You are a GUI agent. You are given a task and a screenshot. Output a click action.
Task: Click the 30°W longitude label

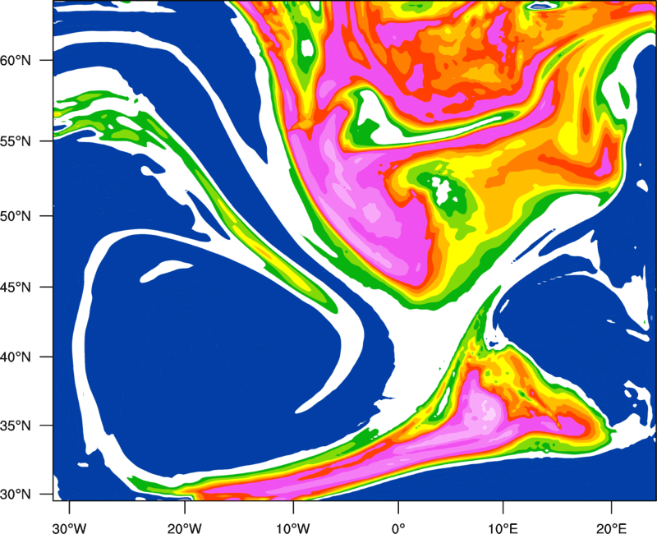point(69,528)
